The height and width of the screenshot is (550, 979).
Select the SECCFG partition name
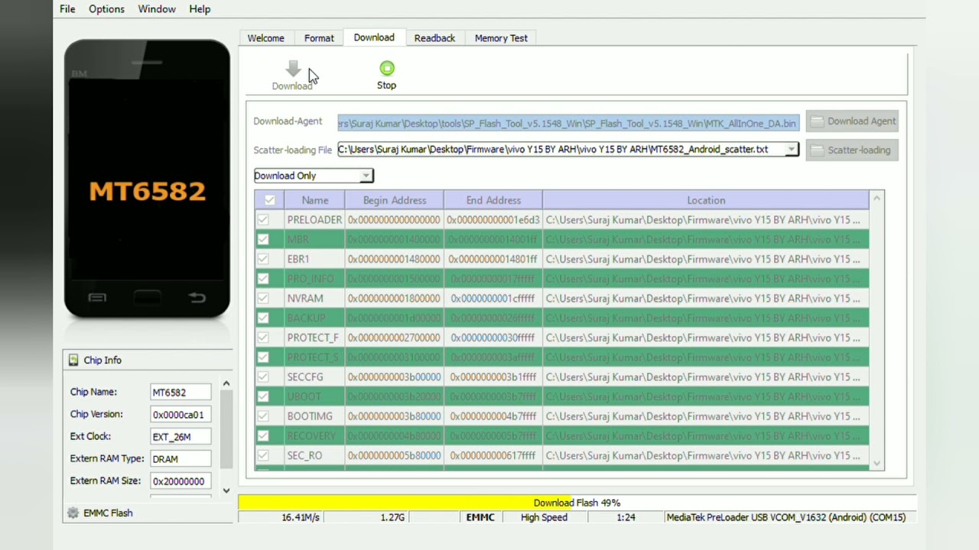(x=305, y=377)
